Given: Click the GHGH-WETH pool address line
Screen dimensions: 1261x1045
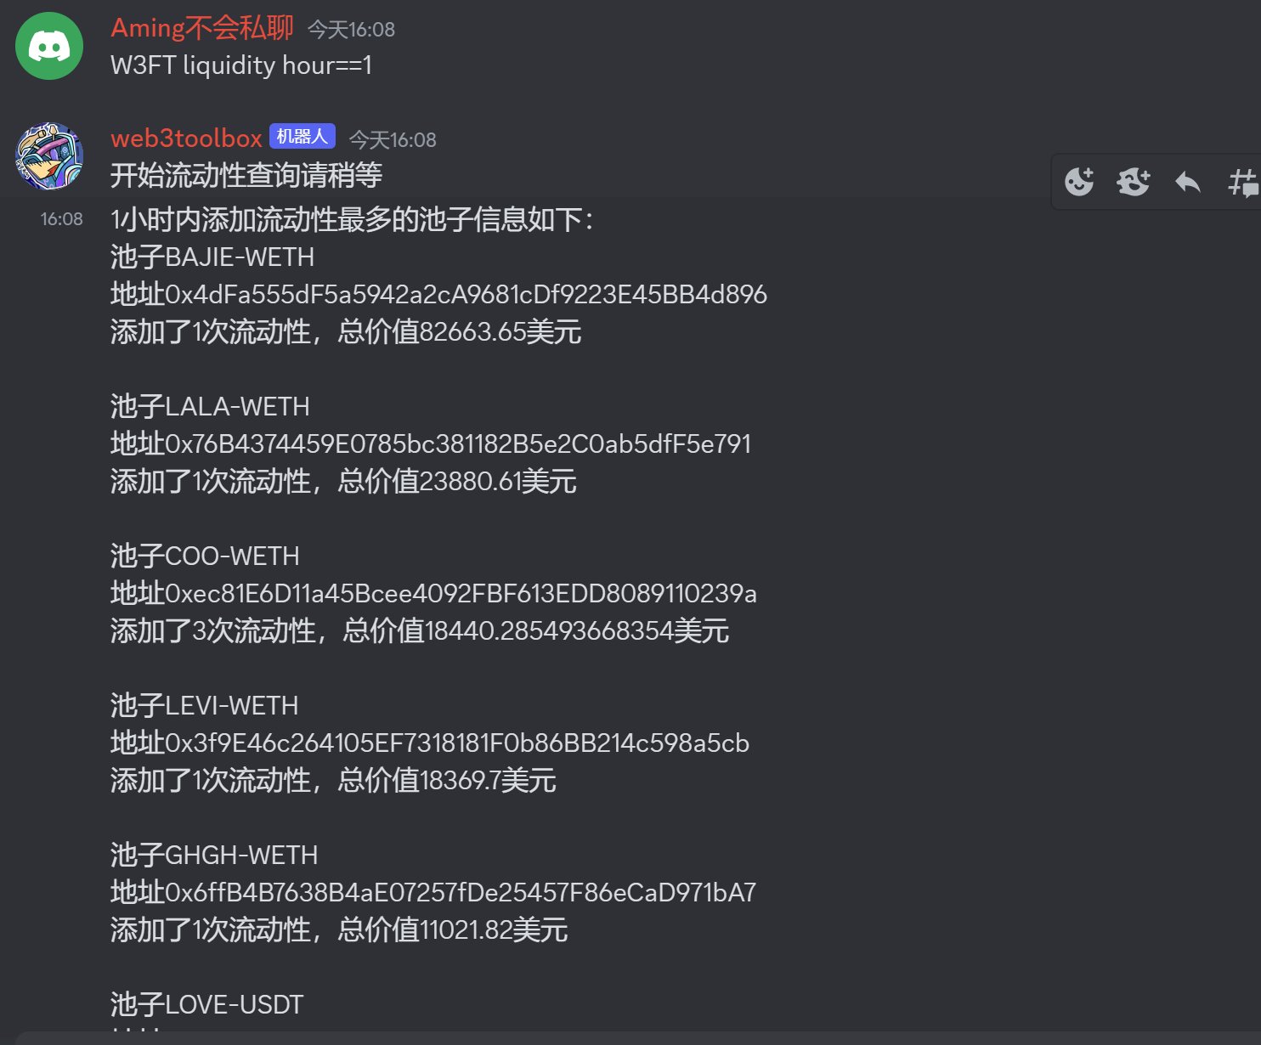Looking at the screenshot, I should tap(433, 893).
